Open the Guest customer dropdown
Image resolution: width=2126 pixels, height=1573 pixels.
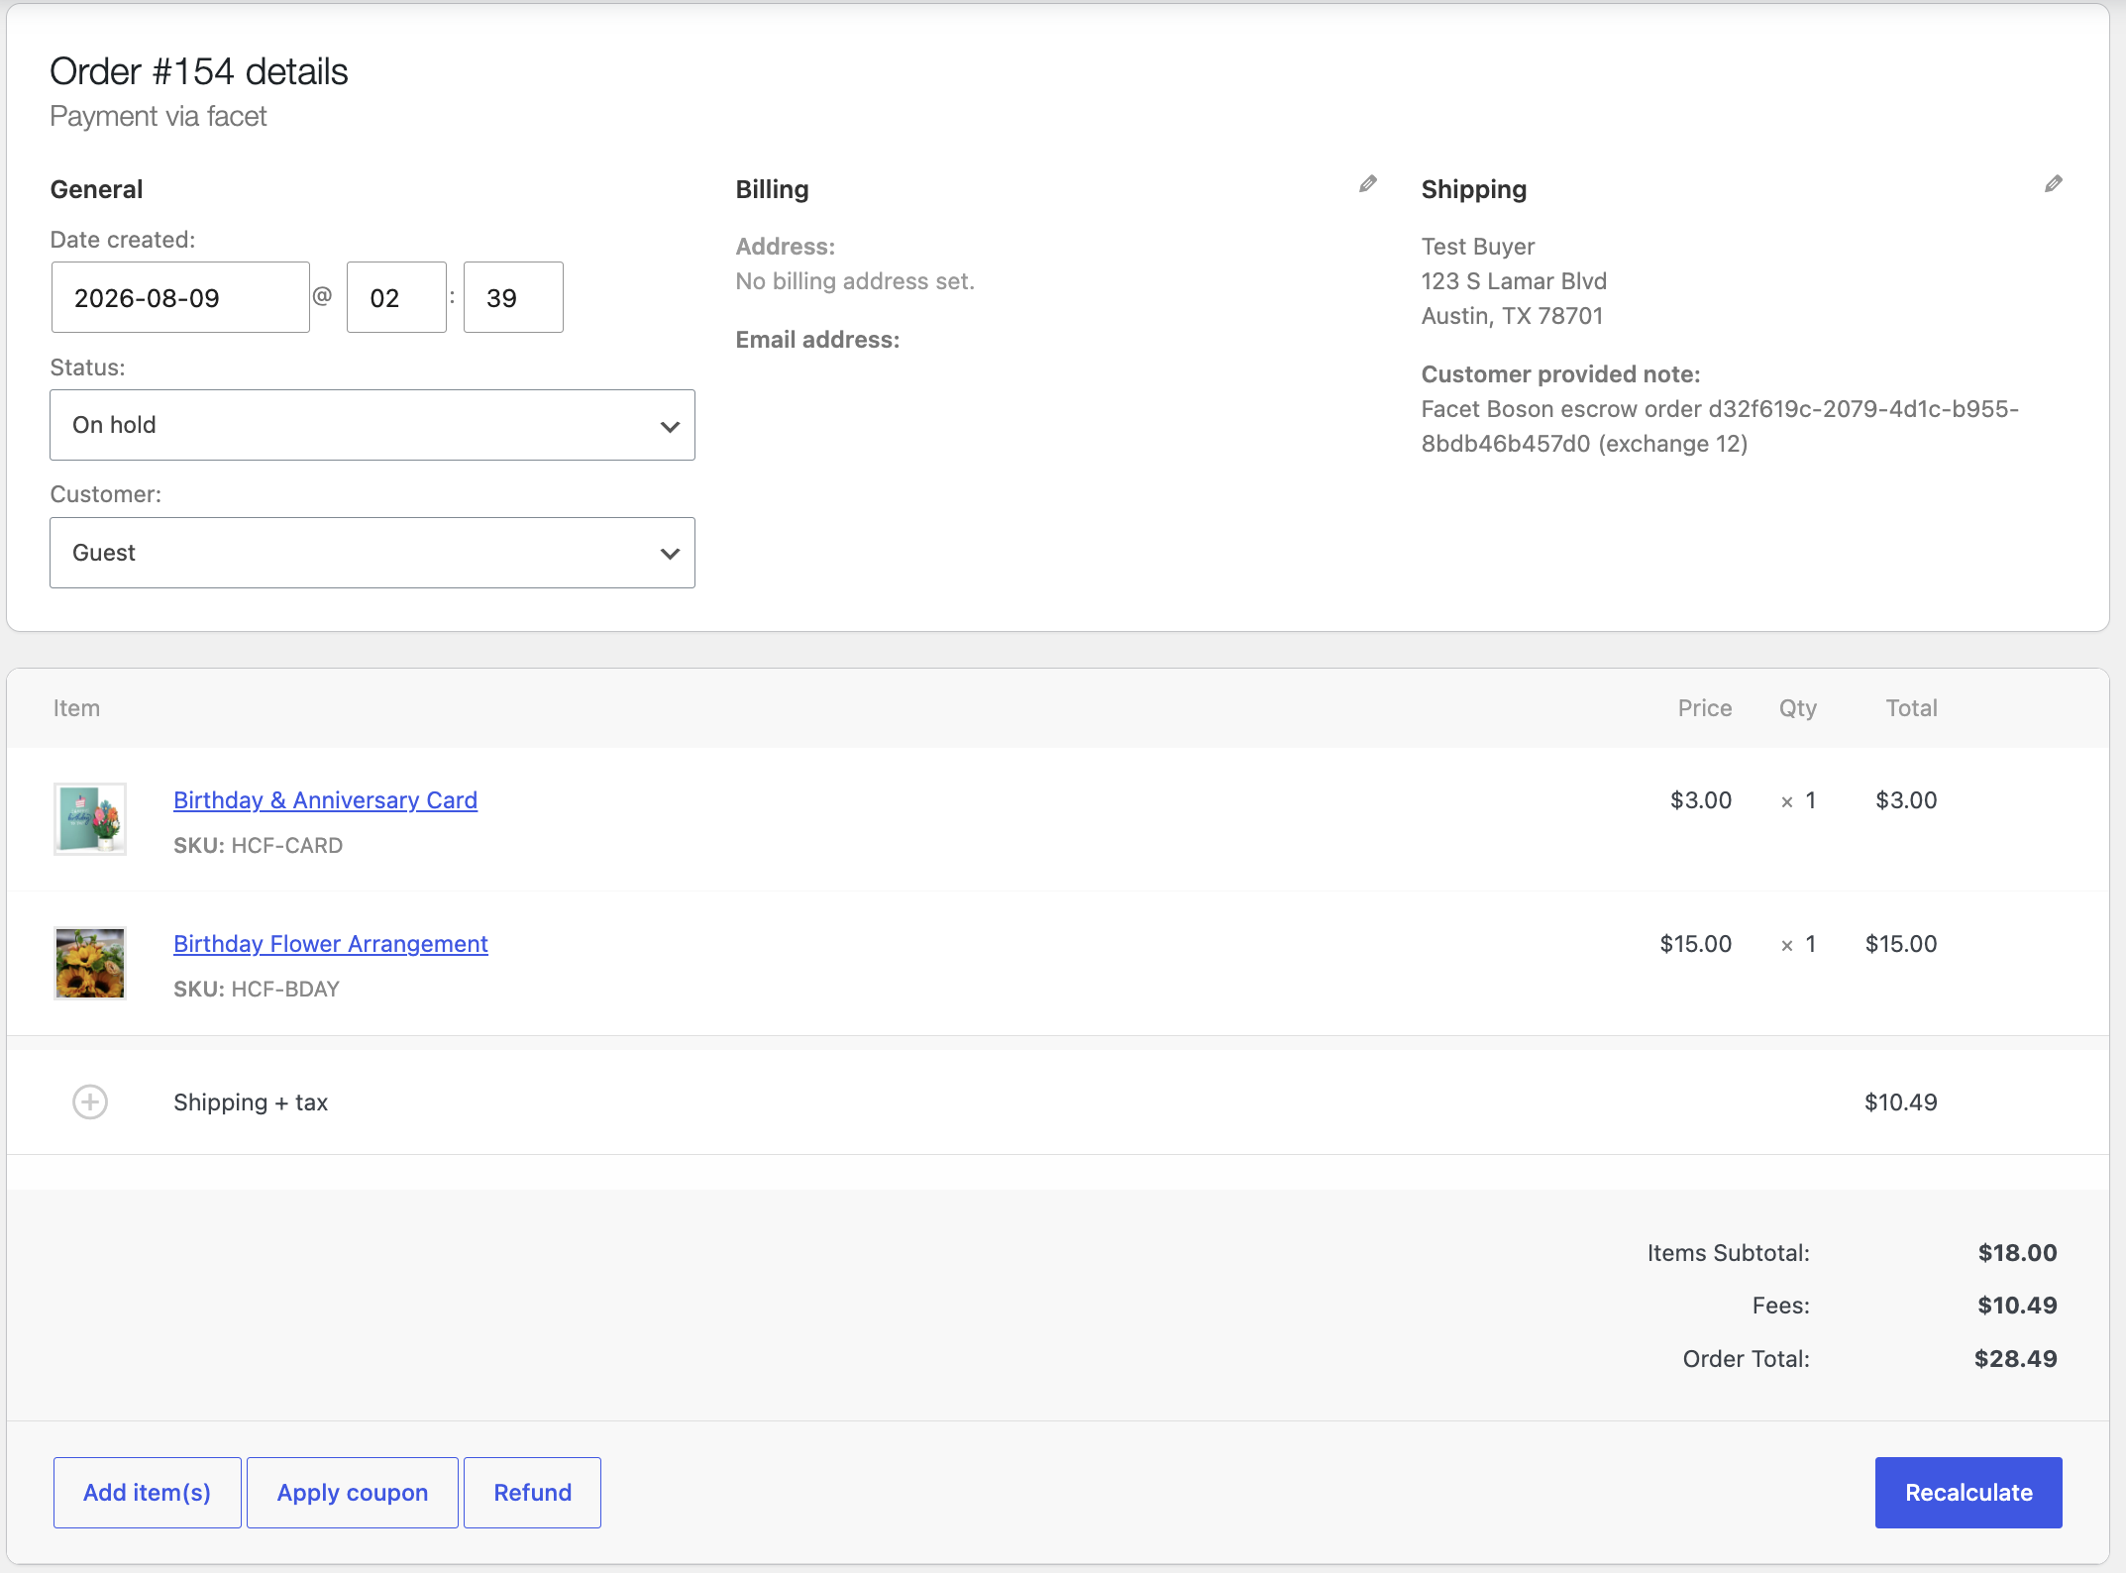(x=372, y=553)
